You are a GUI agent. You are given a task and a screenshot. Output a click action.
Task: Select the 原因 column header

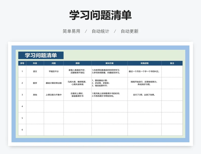click(x=78, y=63)
